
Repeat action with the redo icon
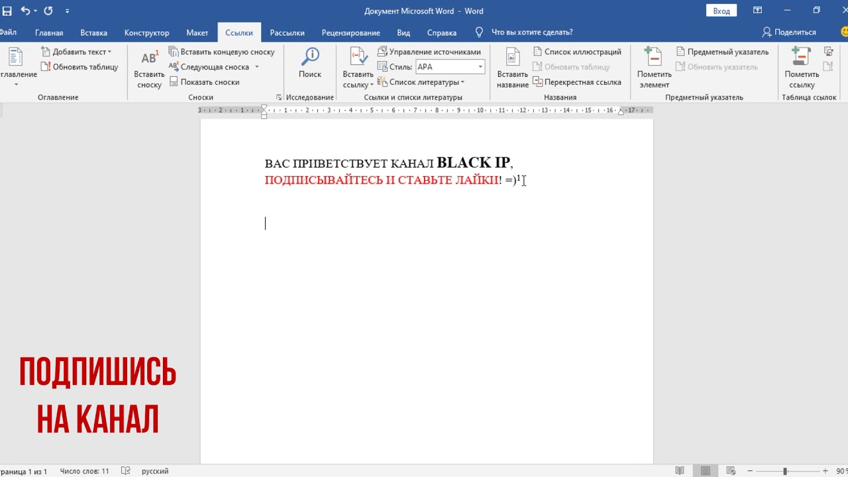click(x=48, y=11)
